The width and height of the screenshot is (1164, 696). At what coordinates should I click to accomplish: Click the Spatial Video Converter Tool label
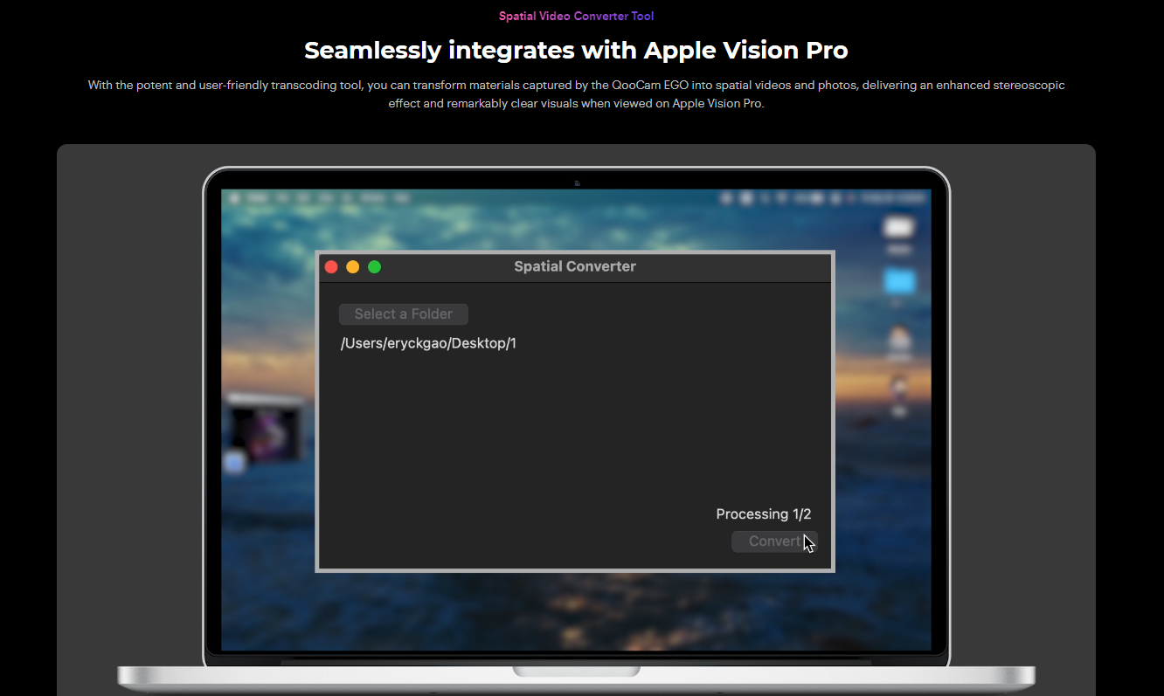[577, 16]
